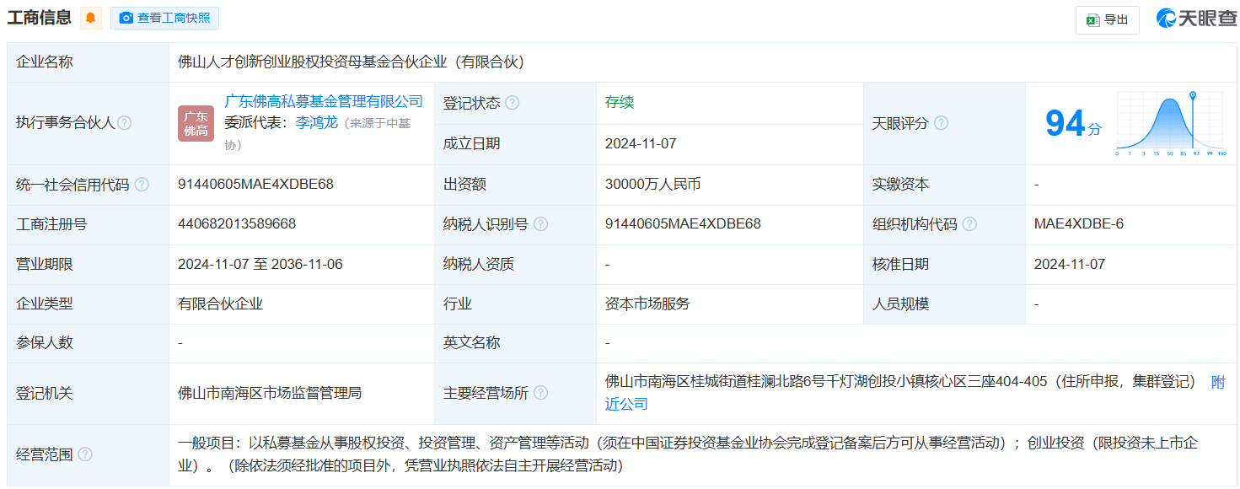The width and height of the screenshot is (1240, 489).
Task: Click the 工商信息 section heading
Action: click(x=39, y=18)
